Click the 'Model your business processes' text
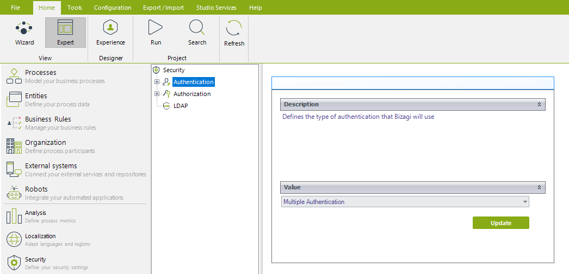This screenshot has height=274, width=569. 65,81
